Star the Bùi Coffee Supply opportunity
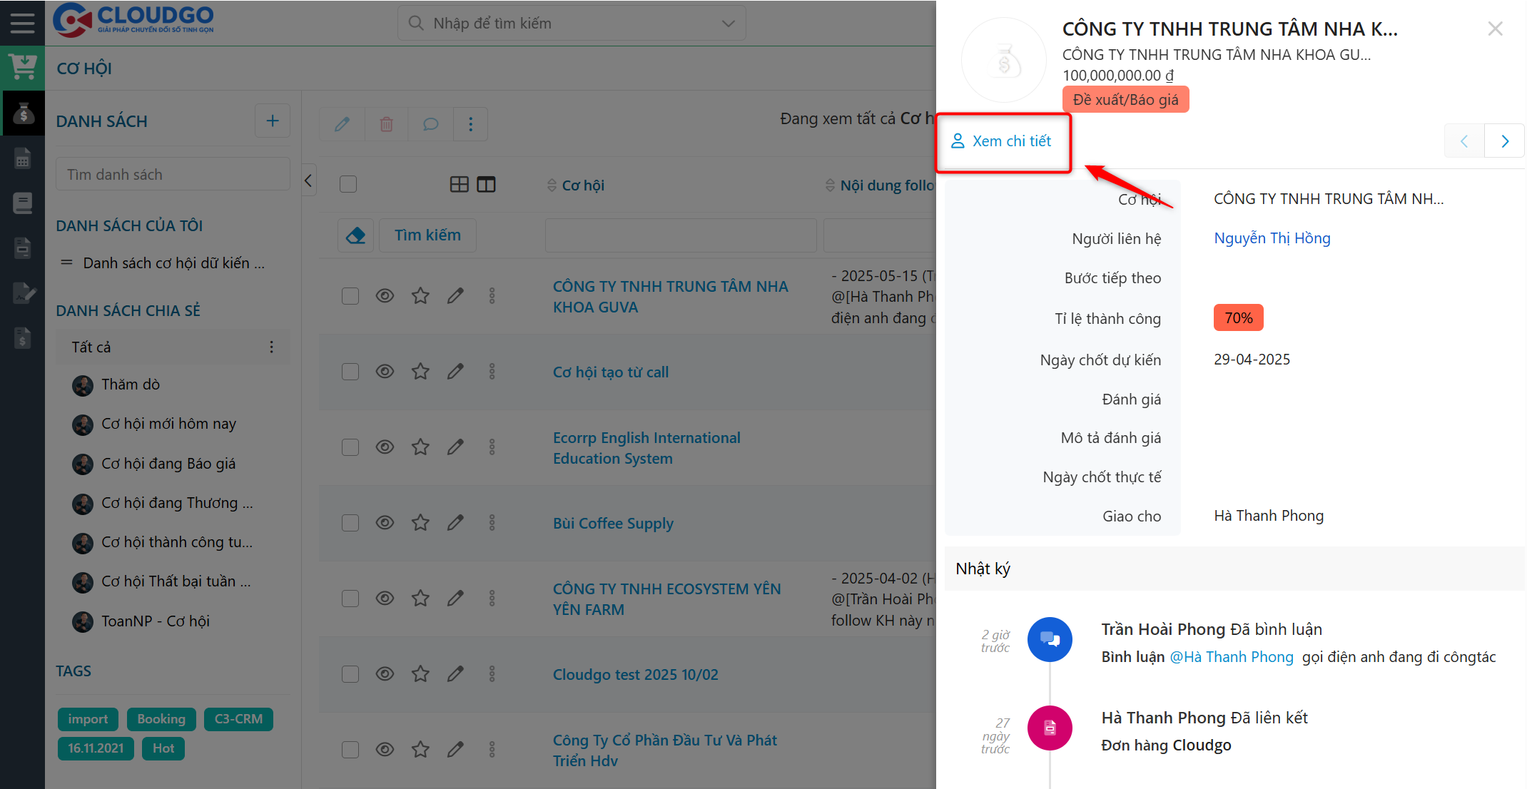1527x789 pixels. pyautogui.click(x=420, y=523)
